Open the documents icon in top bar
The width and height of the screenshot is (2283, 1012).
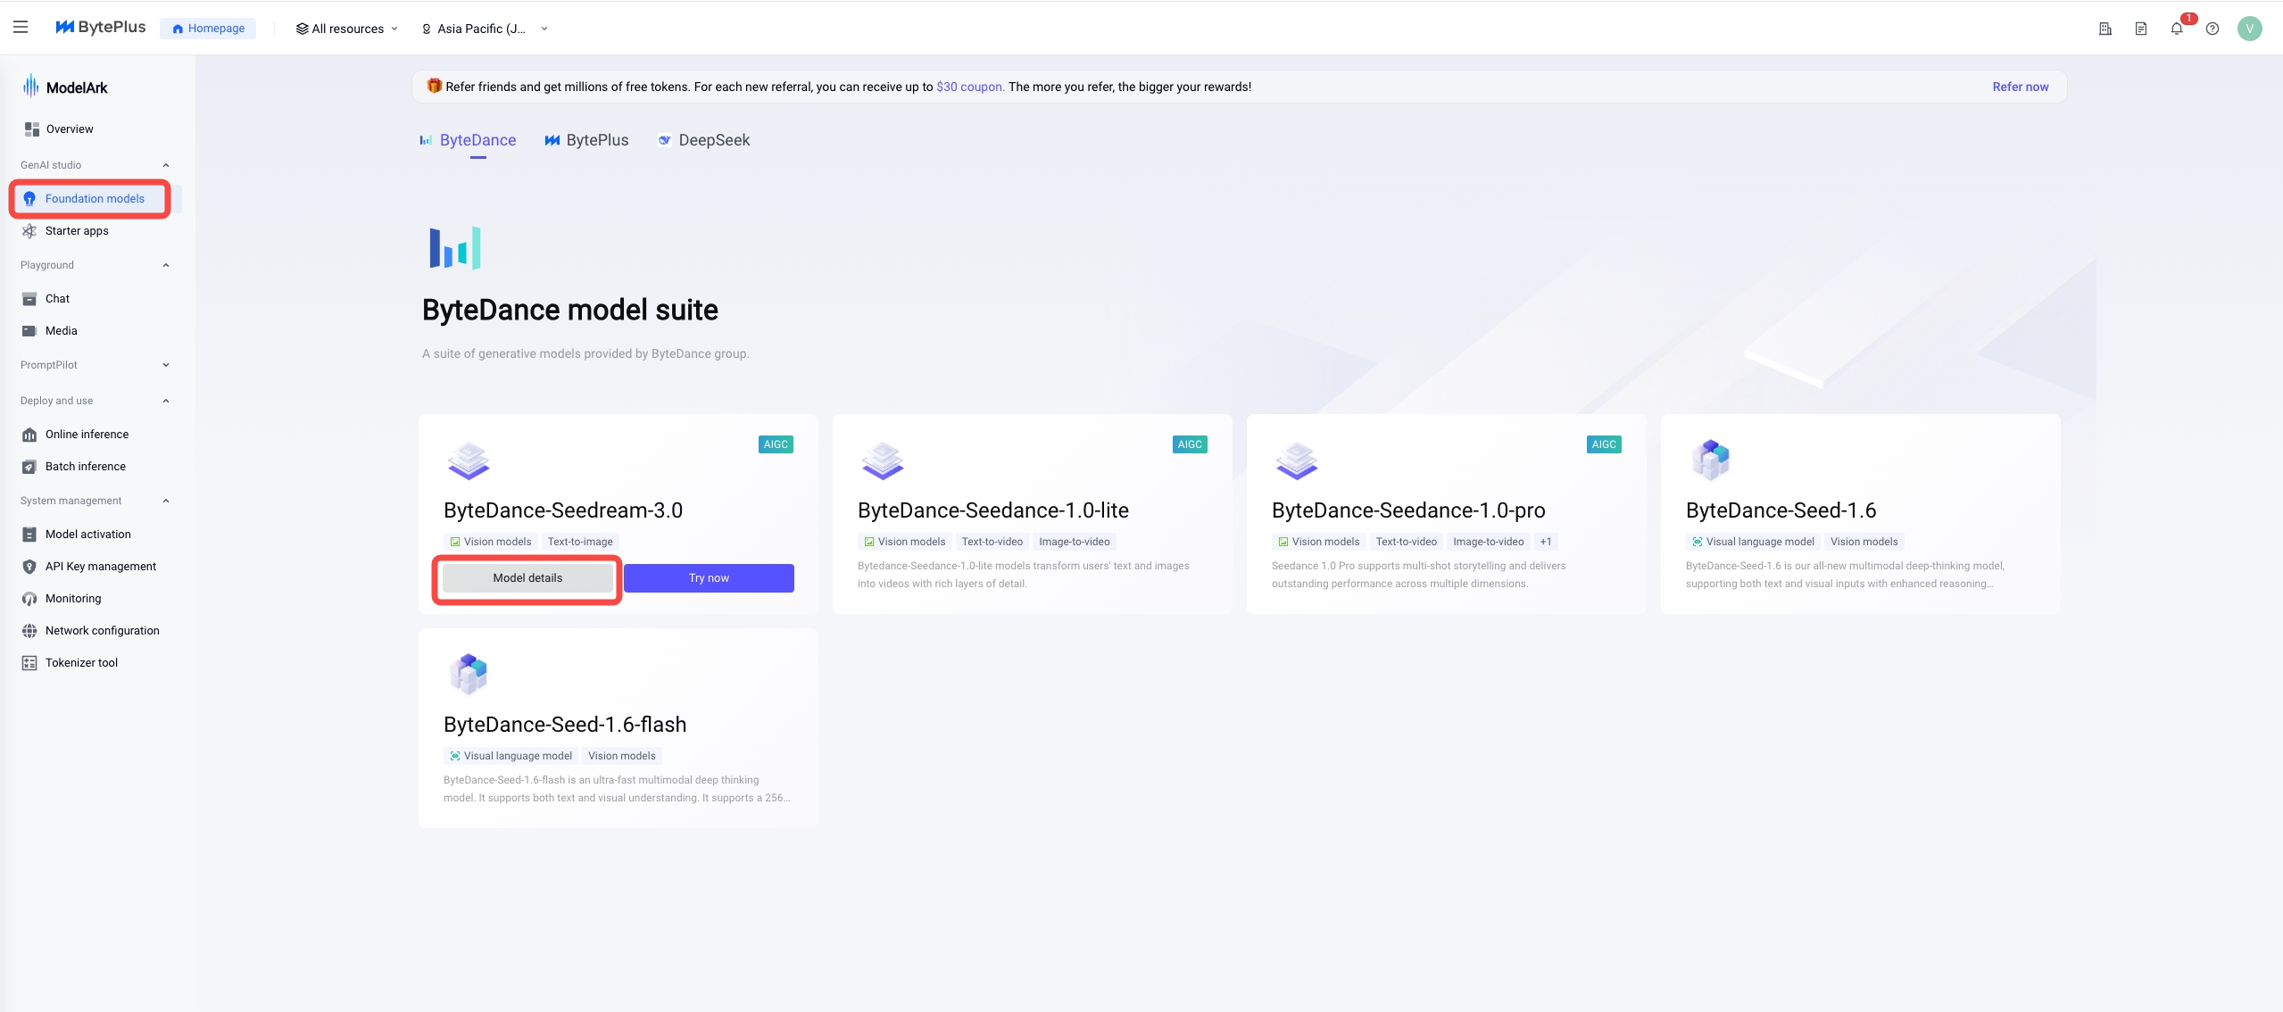(x=2141, y=29)
